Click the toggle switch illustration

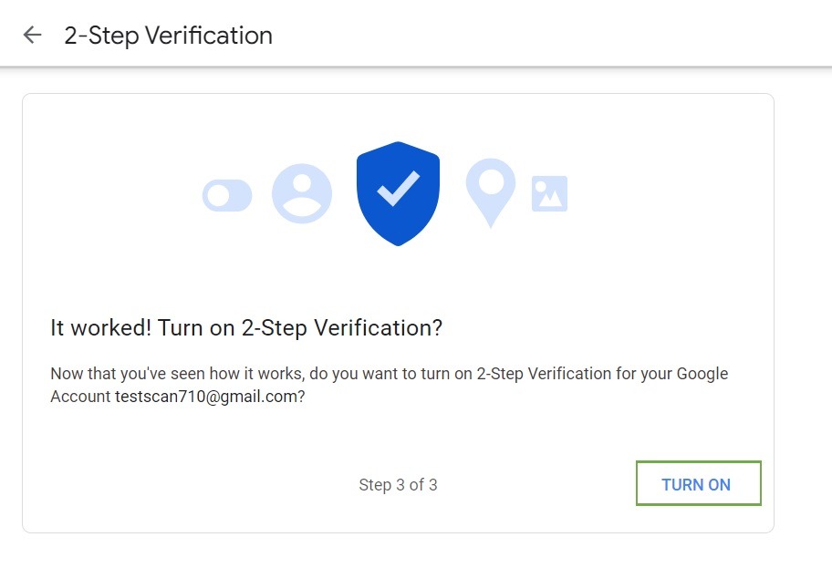tap(227, 195)
